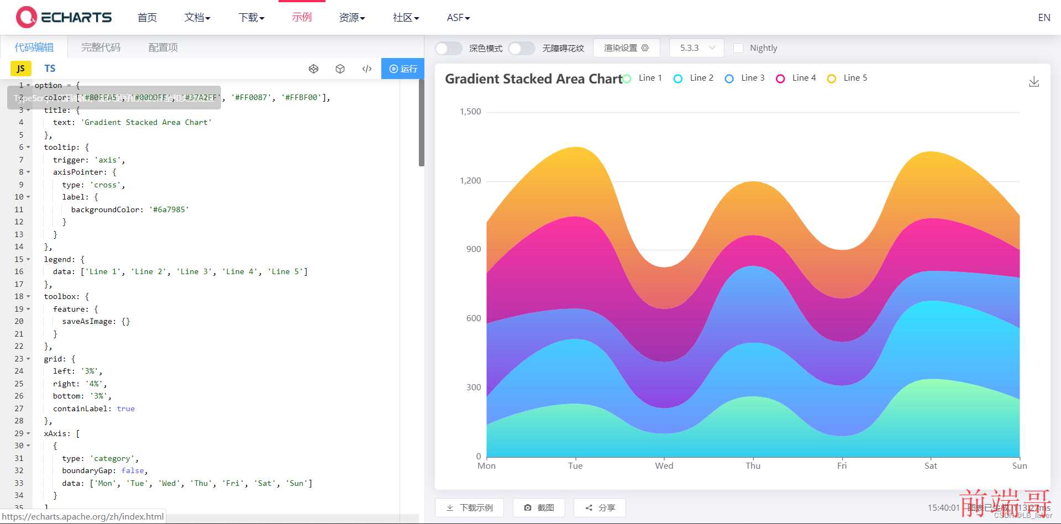1061x524 pixels.
Task: Go to the 首页 home menu item
Action: pos(147,18)
